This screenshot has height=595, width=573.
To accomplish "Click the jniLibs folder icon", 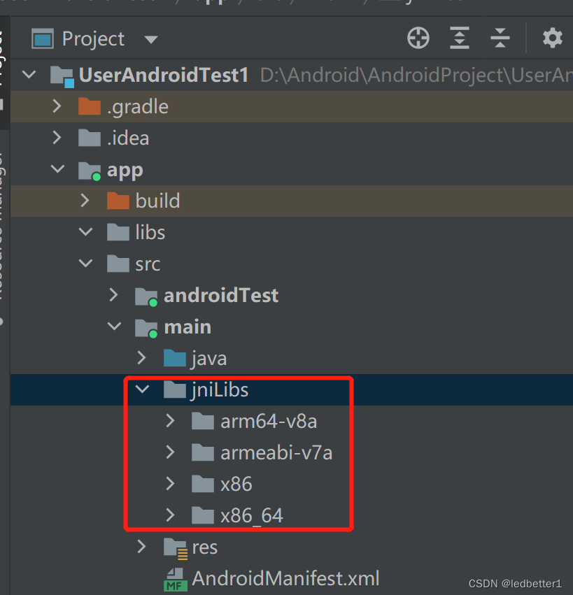I will [174, 389].
